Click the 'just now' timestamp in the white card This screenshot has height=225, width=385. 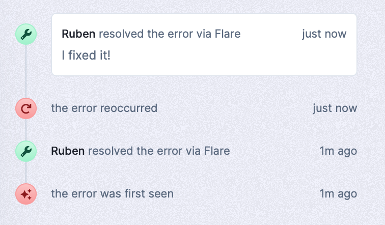pos(324,34)
